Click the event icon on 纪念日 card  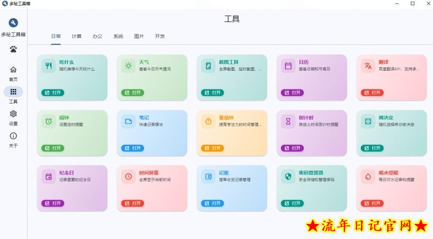point(49,176)
